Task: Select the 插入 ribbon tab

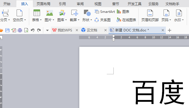Action: pyautogui.click(x=25, y=4)
